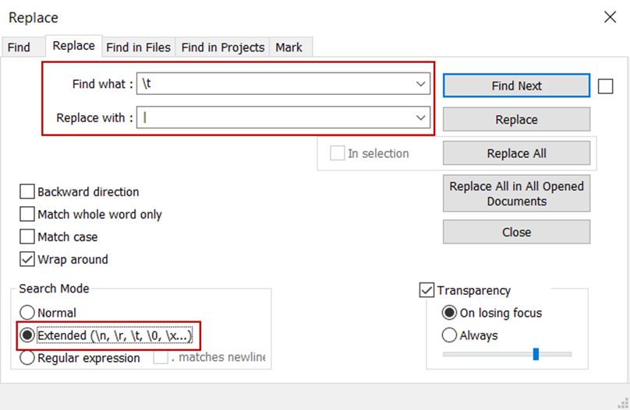Viewport: 630px width, 410px height.
Task: Tick the checkbox beside Find Next
Action: point(606,86)
